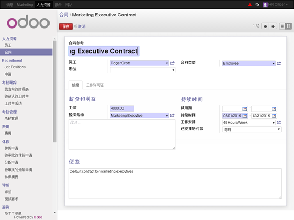294x220 pixels.
Task: Open calendar for 05/01/2015 start date
Action: click(244, 116)
